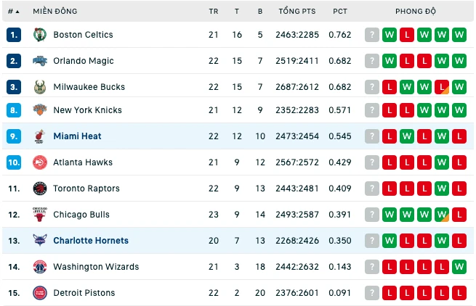The width and height of the screenshot is (476, 306).
Task: Open the Toronto Raptors team link
Action: pos(86,189)
